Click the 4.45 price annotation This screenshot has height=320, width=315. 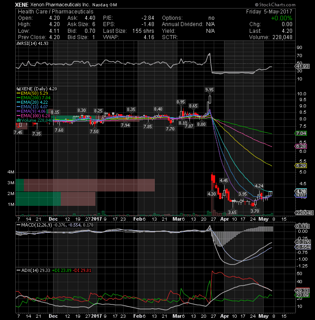click(224, 180)
